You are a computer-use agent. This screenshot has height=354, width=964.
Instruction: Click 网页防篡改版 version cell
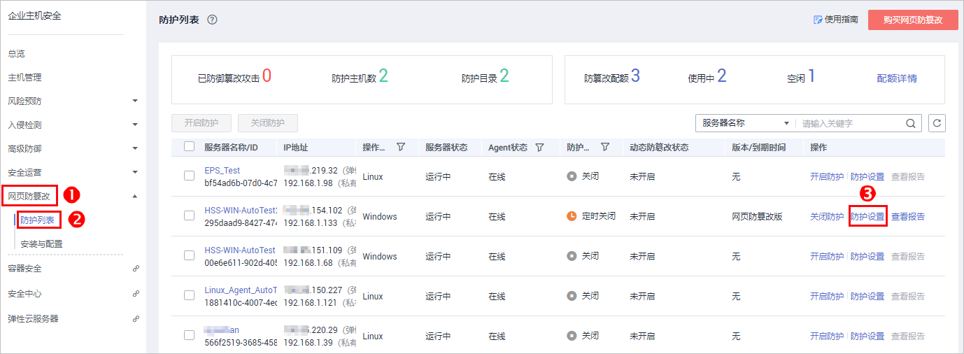pyautogui.click(x=757, y=217)
